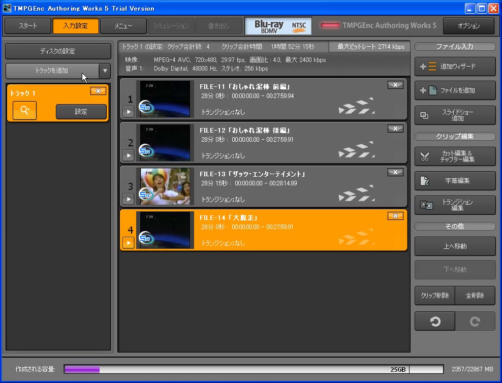
Task: Click the magnifier icon in Track 1
Action: (x=24, y=111)
